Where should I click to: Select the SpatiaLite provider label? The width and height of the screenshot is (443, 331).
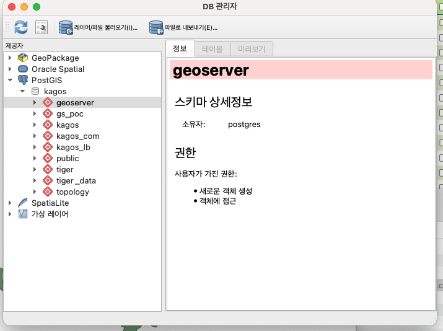[x=50, y=203]
